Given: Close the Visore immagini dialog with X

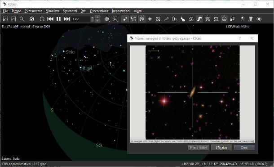Looking at the screenshot, I should [x=252, y=38].
